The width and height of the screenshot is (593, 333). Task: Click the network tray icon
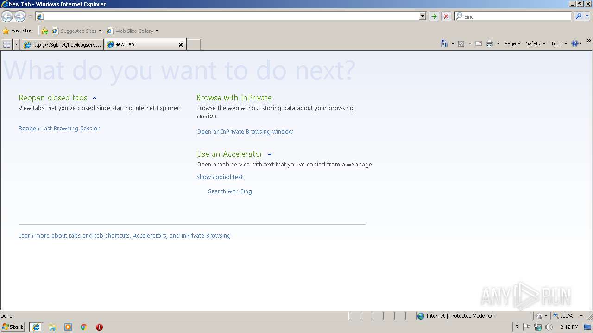point(538,327)
